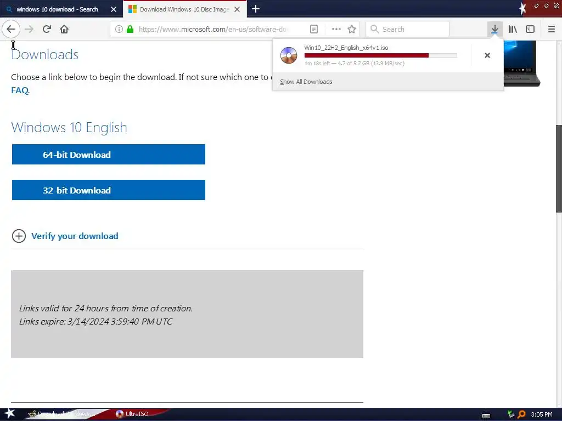Click the forward navigation arrow

point(29,29)
